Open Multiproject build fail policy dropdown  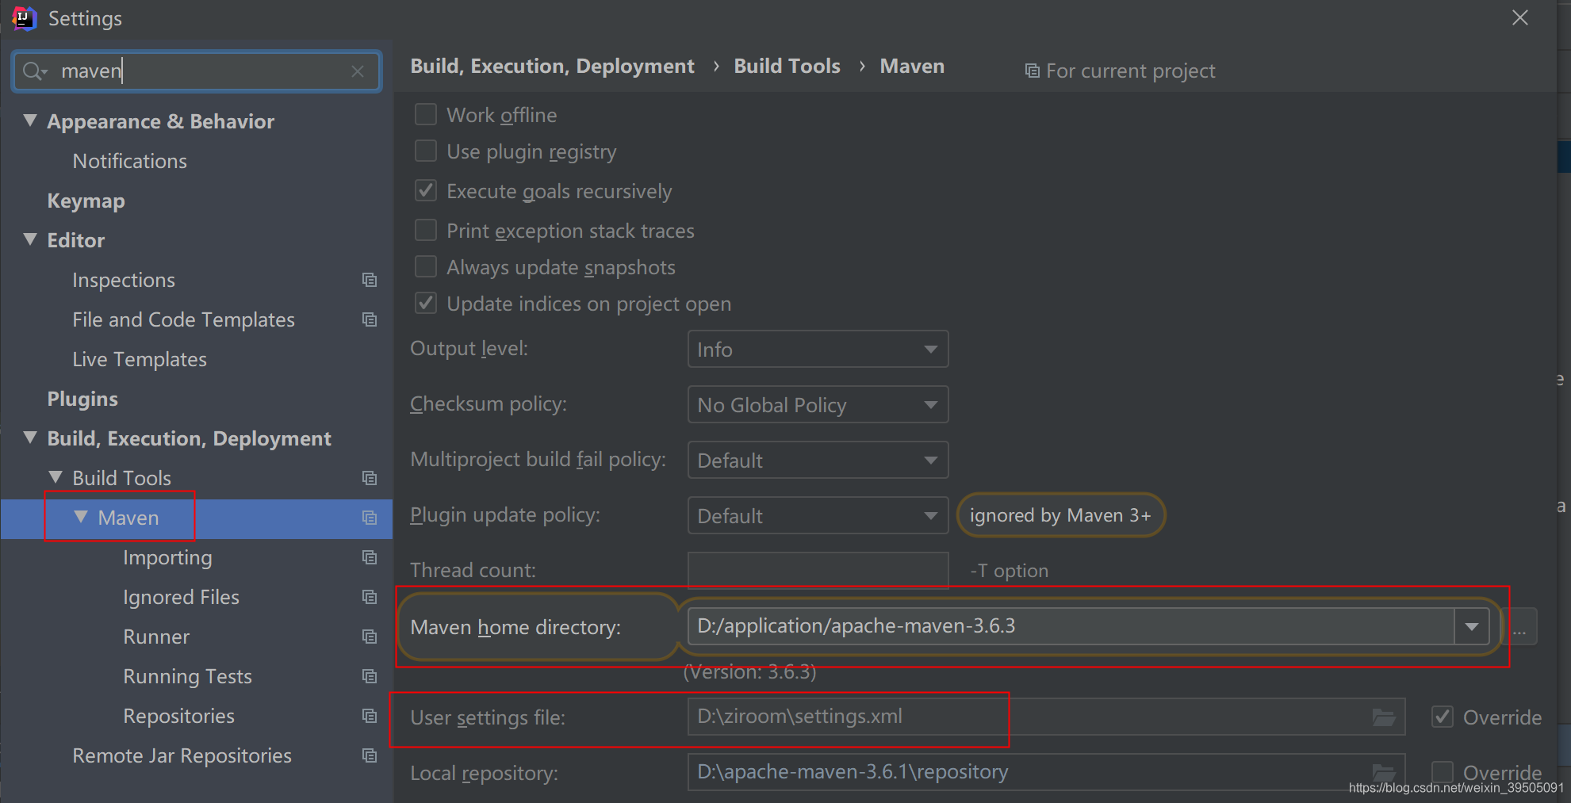click(x=818, y=461)
